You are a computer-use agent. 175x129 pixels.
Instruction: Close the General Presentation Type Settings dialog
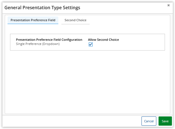click(x=168, y=5)
